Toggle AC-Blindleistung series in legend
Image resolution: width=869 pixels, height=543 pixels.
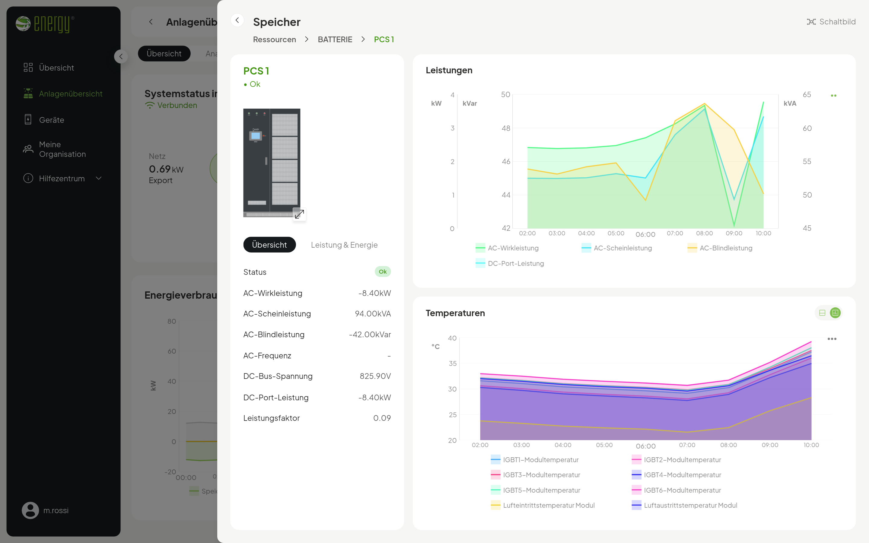[719, 248]
